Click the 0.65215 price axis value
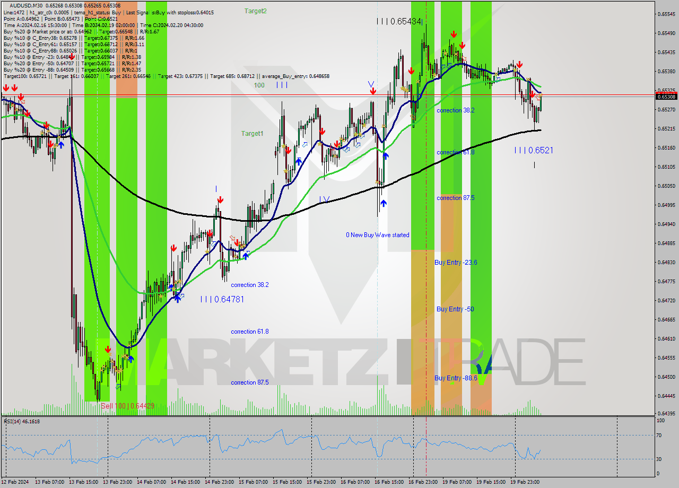Screen dimensions: 679x488 pyautogui.click(x=666, y=128)
